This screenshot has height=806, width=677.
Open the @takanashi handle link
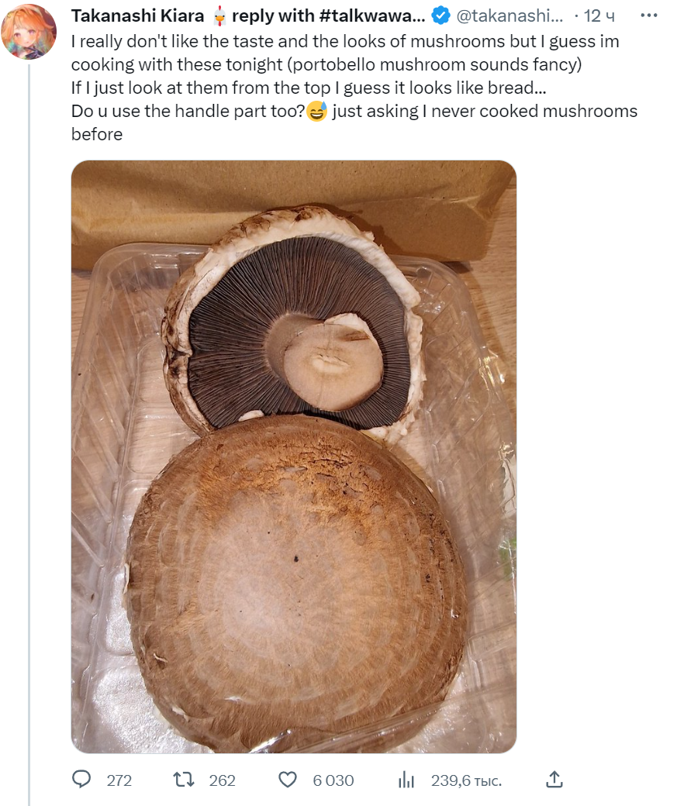pyautogui.click(x=509, y=16)
